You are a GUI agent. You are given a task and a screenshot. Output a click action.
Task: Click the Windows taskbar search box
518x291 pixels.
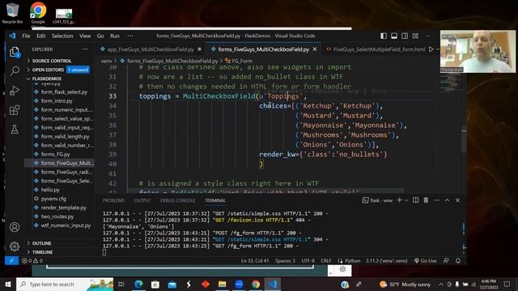[65, 284]
